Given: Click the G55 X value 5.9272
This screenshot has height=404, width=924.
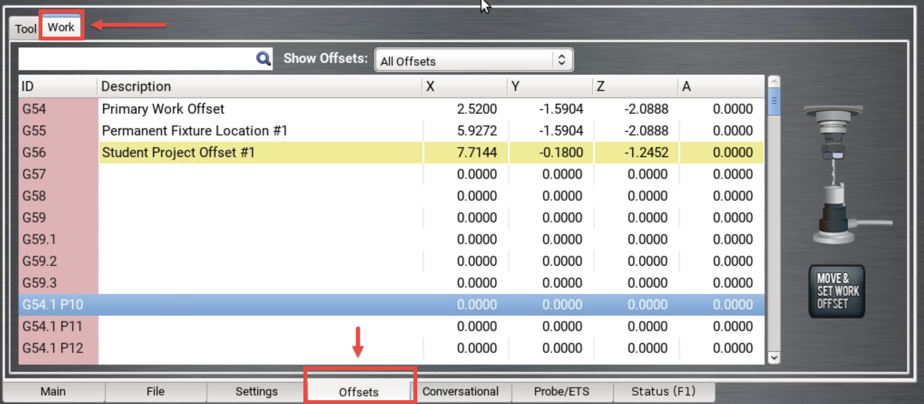Looking at the screenshot, I should (476, 131).
